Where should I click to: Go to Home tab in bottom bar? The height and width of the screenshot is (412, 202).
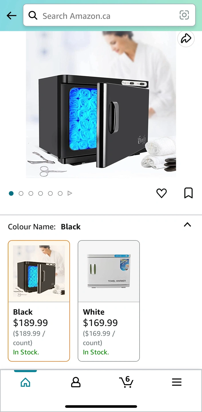pyautogui.click(x=26, y=382)
